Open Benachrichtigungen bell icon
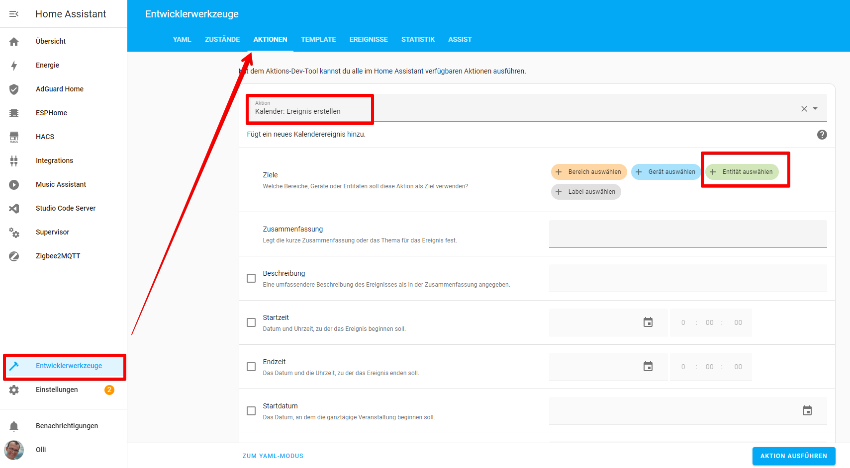 pos(14,426)
